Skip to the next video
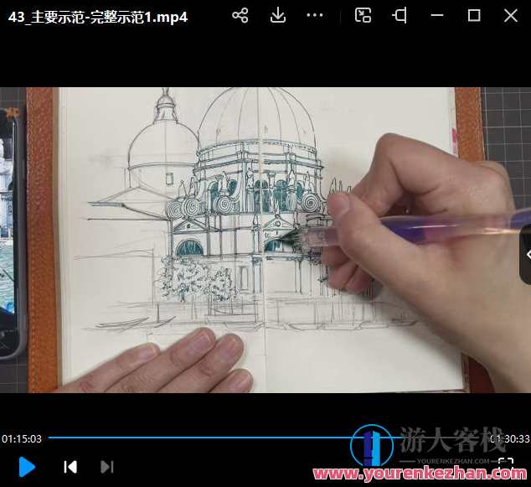531x487 pixels. pyautogui.click(x=106, y=467)
